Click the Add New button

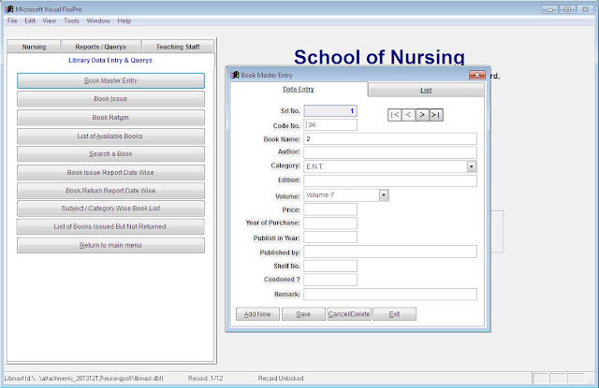pos(257,314)
